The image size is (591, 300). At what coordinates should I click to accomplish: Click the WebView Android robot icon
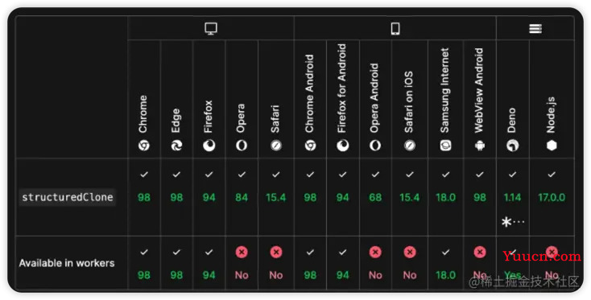click(x=480, y=146)
